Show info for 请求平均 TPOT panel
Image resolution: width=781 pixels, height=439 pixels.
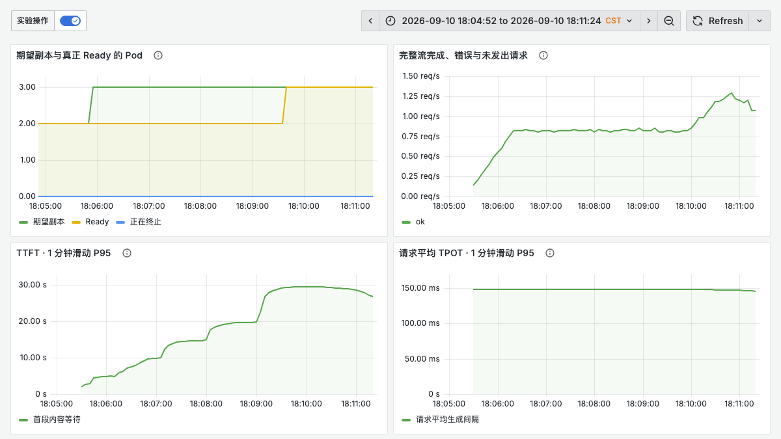(x=550, y=253)
